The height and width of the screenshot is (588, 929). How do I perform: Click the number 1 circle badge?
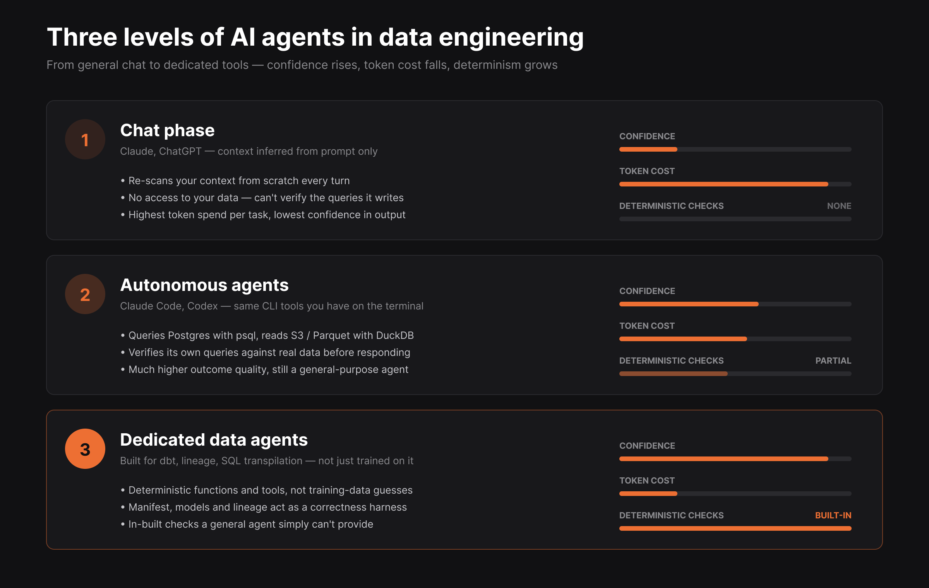(x=85, y=139)
